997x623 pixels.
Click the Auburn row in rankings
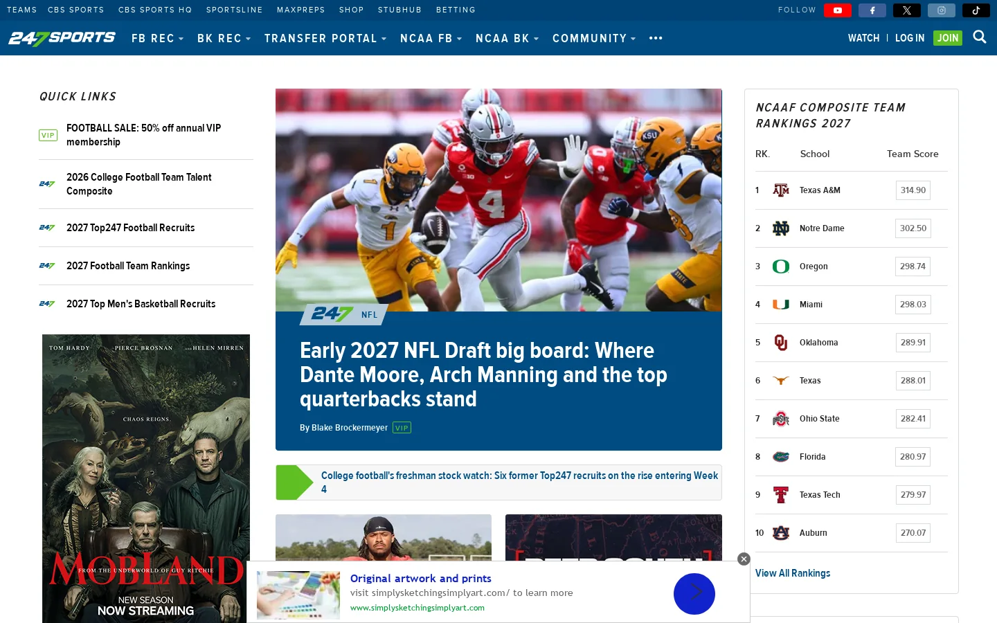[852, 533]
